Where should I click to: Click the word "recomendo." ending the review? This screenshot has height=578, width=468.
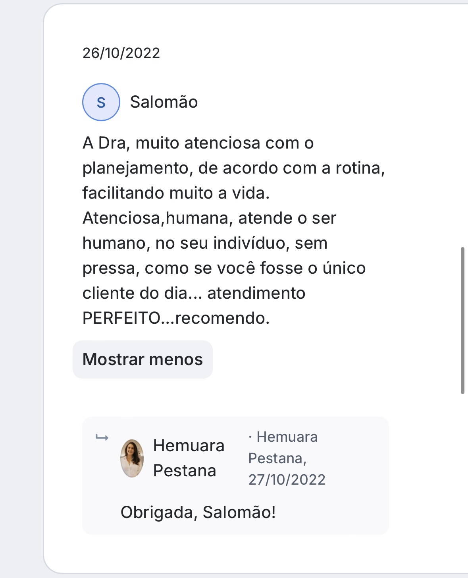(222, 318)
